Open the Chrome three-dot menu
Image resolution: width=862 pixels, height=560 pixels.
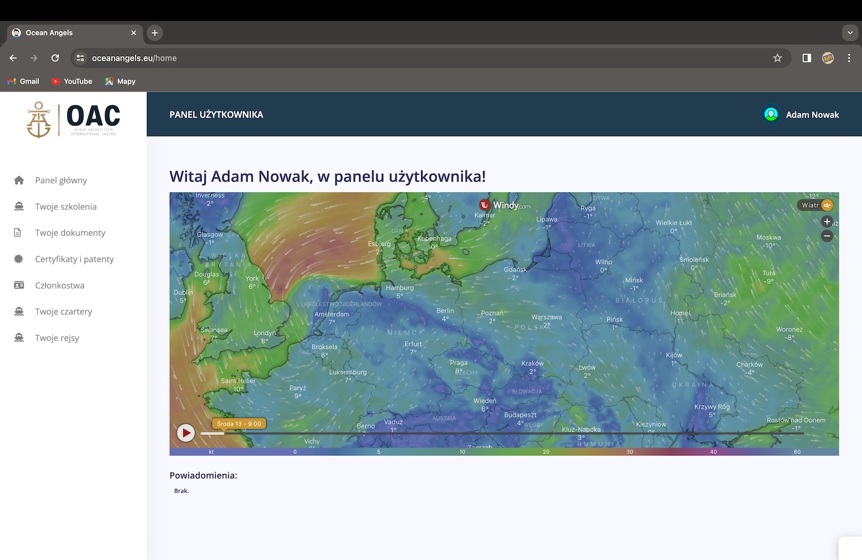[x=849, y=58]
